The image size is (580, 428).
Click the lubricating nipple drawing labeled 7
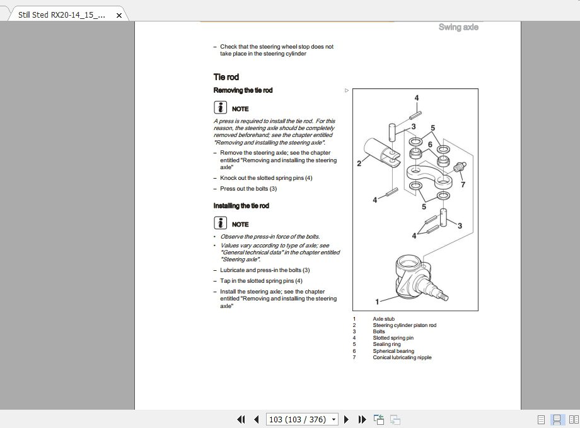(460, 166)
